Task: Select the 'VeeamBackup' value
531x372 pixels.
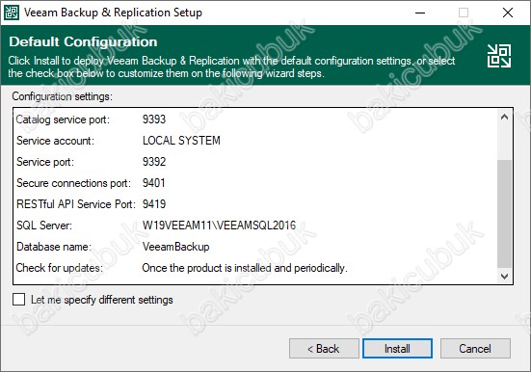Action: [x=175, y=247]
